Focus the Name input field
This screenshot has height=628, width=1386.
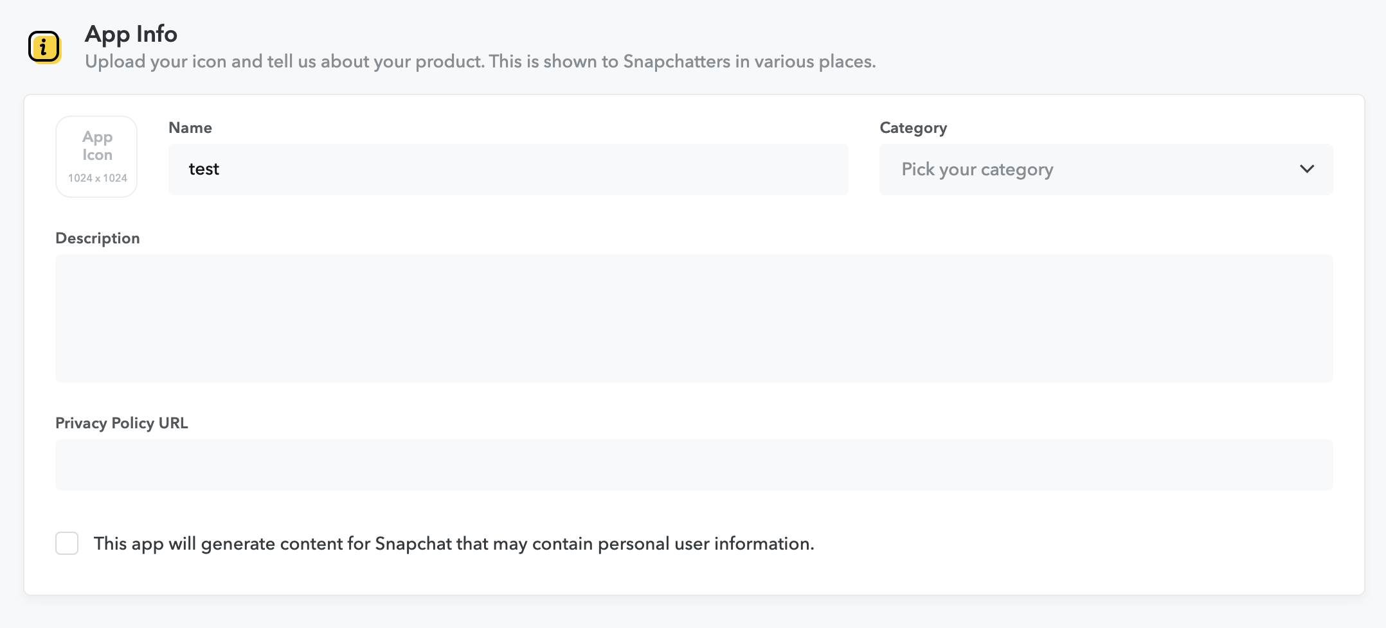tap(508, 170)
